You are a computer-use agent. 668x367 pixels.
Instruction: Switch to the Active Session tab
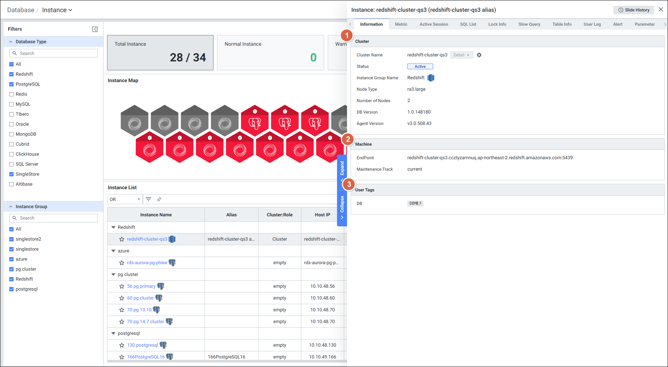(x=433, y=24)
